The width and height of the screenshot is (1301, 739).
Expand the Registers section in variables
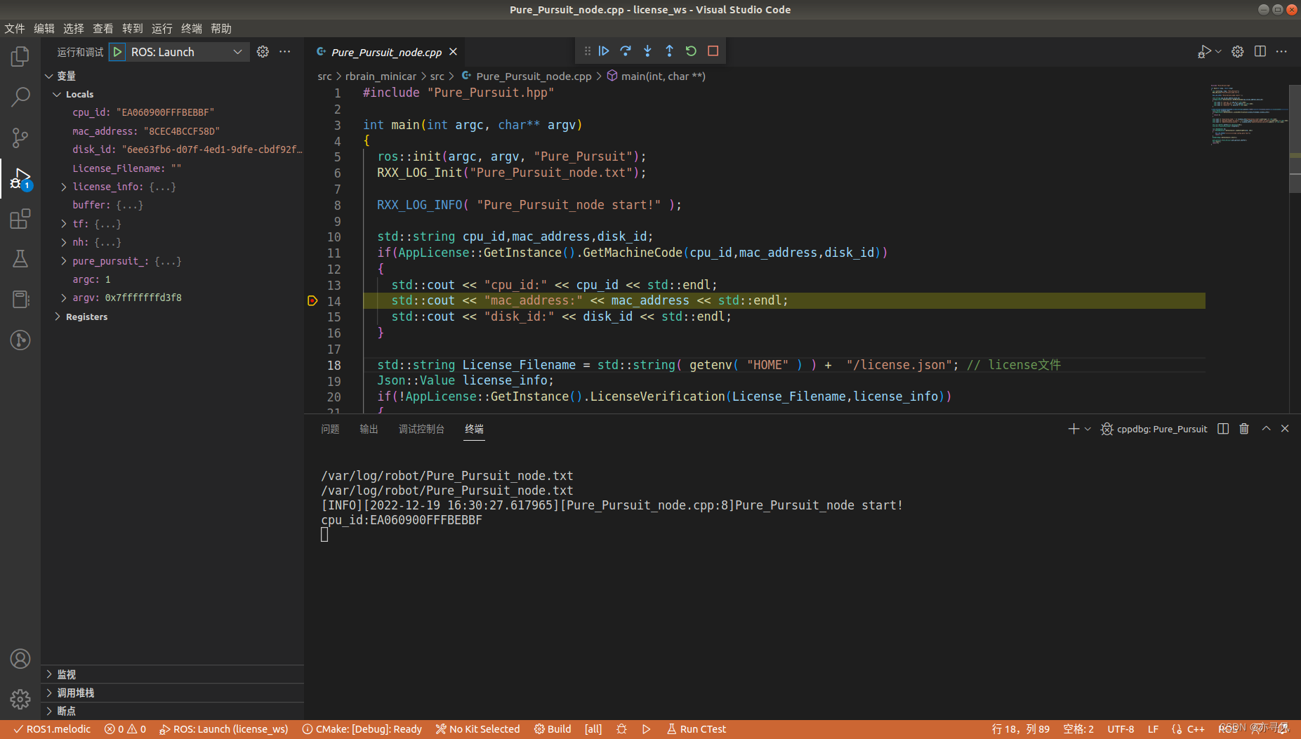tap(58, 317)
